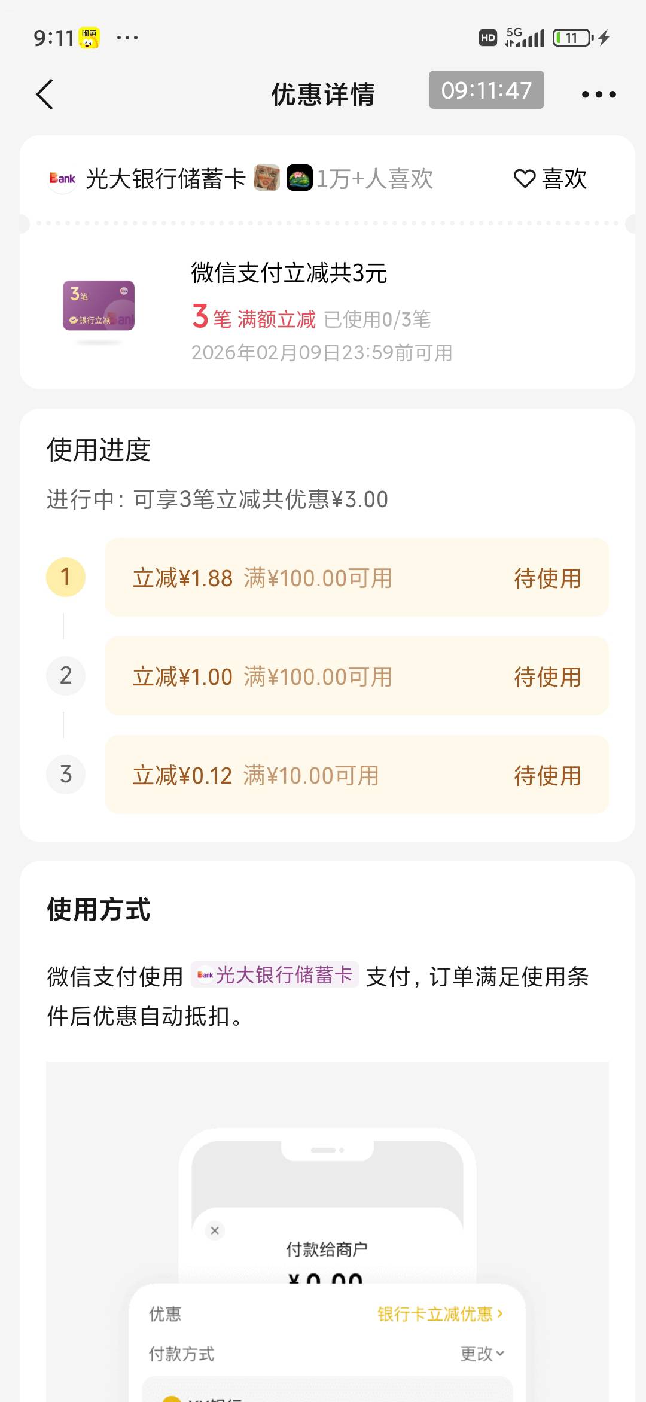
Task: Open the second liker's avatar
Action: click(299, 178)
